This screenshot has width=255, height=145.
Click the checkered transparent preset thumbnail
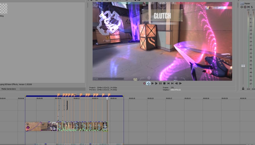(x=3, y=9)
